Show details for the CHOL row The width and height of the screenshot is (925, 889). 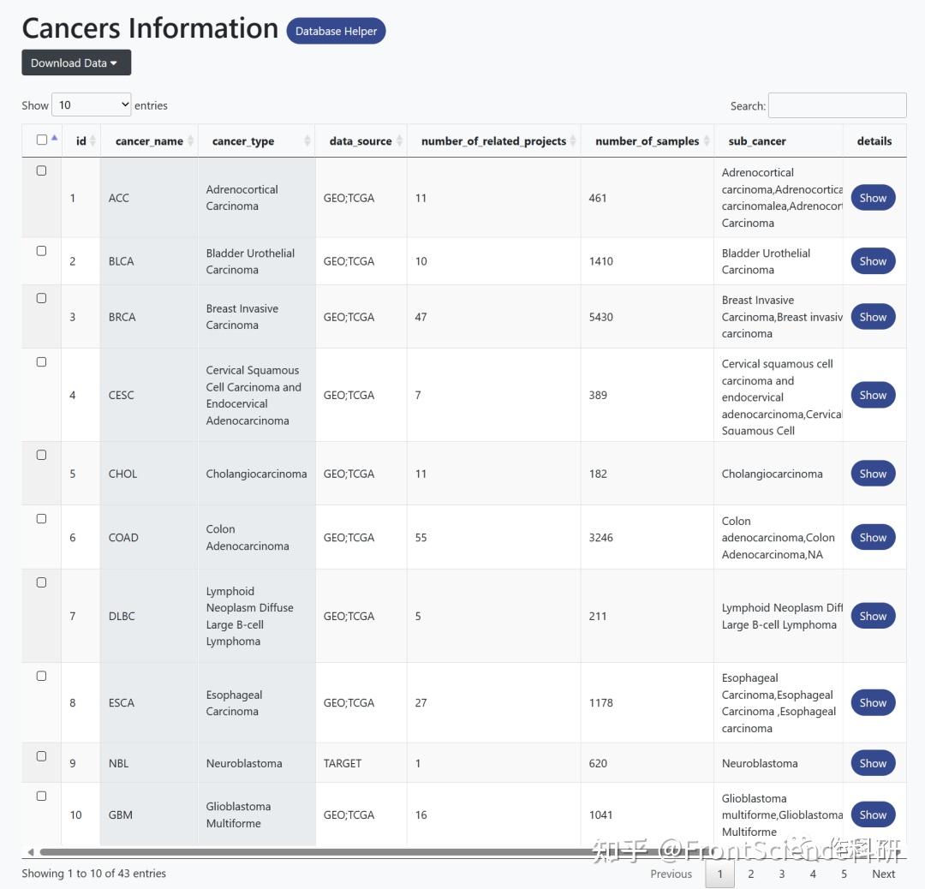pos(873,474)
